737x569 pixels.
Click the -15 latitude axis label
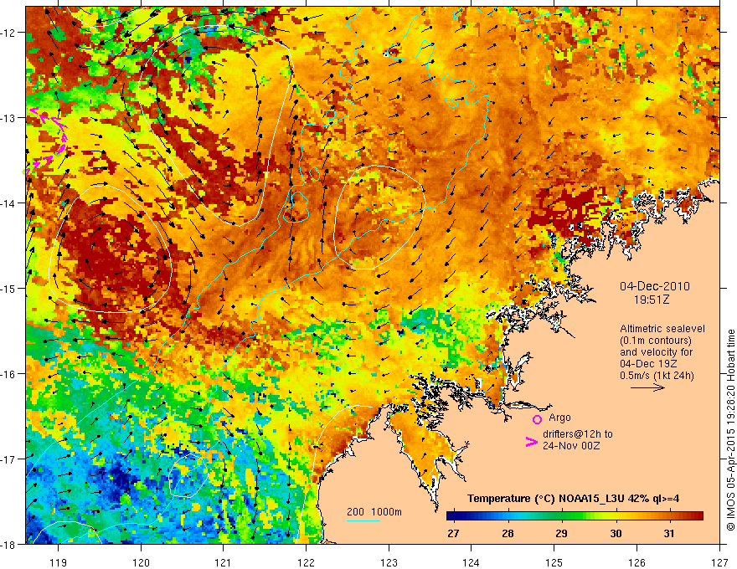tap(9, 288)
